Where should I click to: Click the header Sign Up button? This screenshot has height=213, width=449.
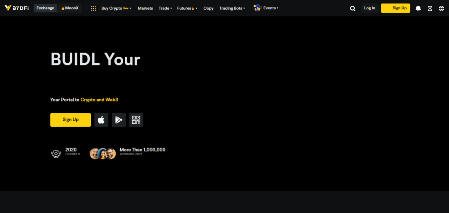point(396,8)
